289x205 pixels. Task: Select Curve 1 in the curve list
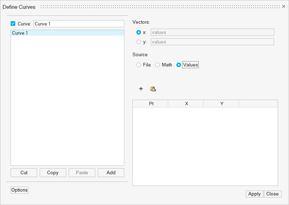[x=67, y=33]
